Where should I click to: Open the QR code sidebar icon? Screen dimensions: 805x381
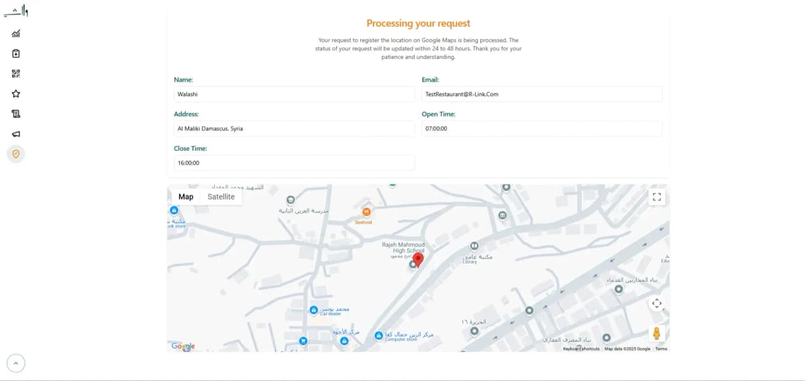[16, 74]
